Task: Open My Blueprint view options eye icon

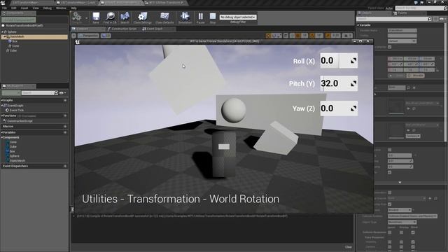Action: [62, 93]
